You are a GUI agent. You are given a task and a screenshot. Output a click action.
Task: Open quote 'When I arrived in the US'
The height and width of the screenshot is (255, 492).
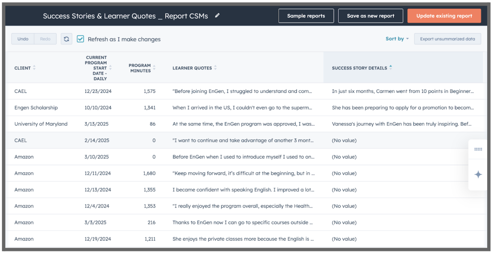tap(242, 107)
